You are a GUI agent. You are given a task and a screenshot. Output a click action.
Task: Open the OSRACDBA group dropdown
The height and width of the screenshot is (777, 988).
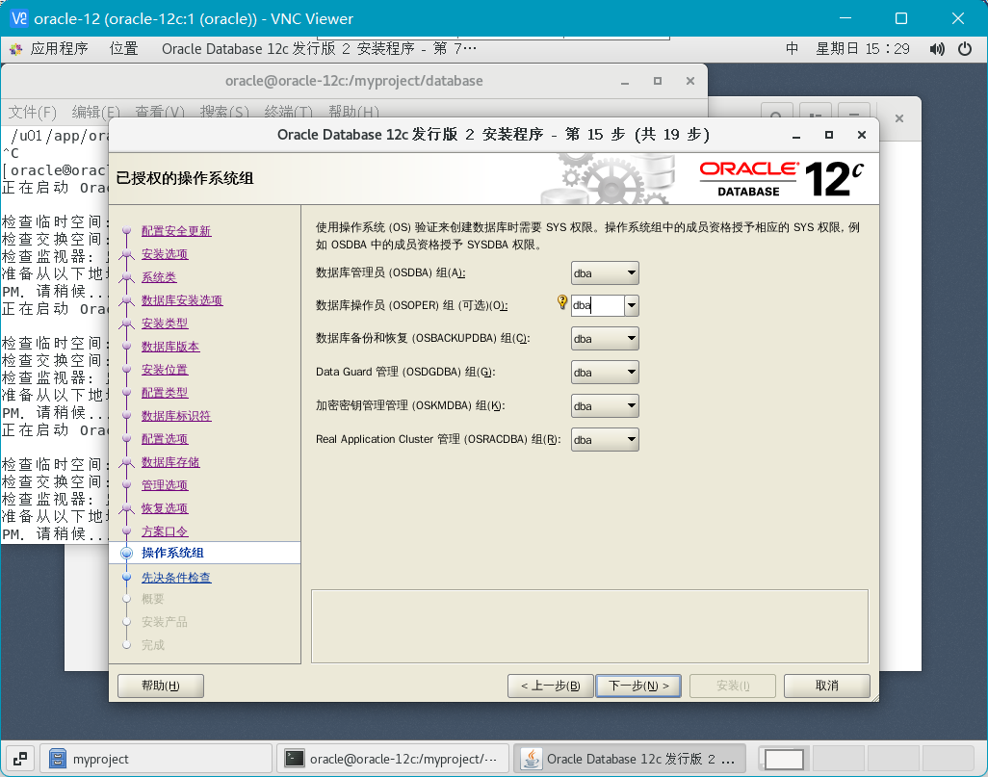[605, 440]
